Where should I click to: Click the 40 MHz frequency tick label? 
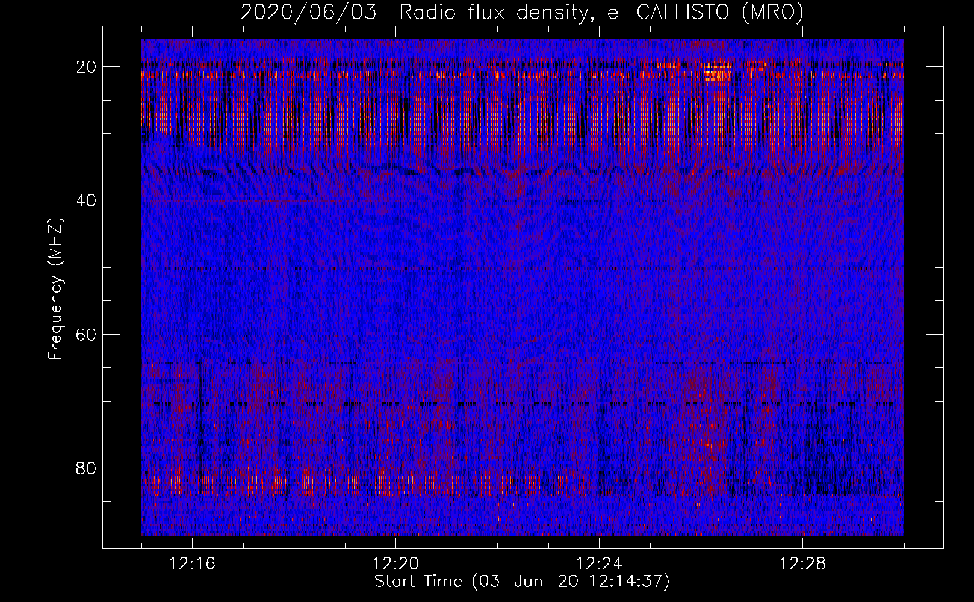(87, 200)
